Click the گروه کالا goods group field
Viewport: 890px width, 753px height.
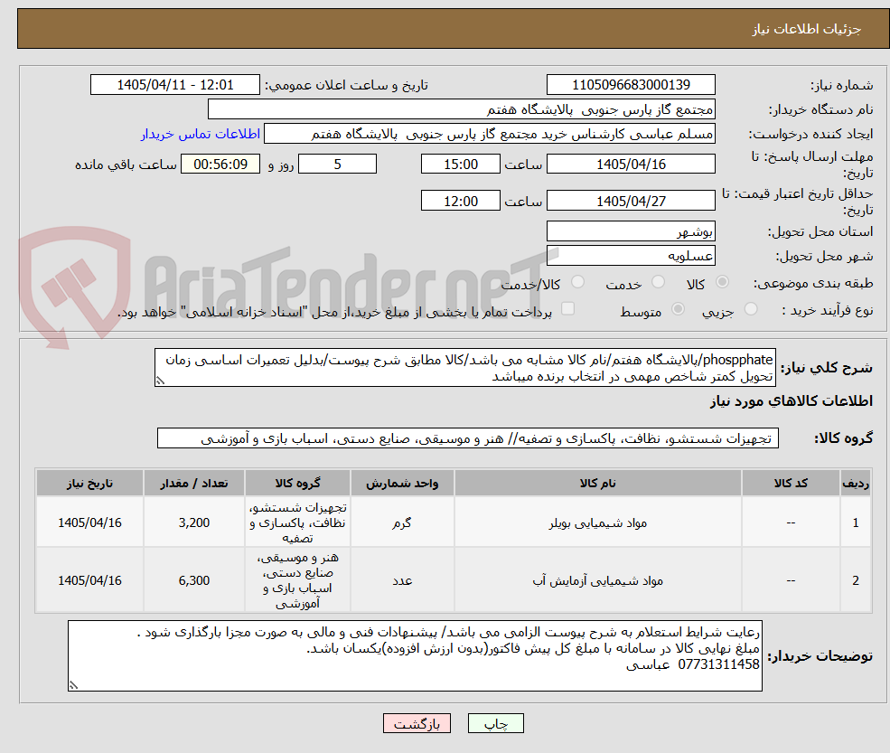(x=468, y=438)
